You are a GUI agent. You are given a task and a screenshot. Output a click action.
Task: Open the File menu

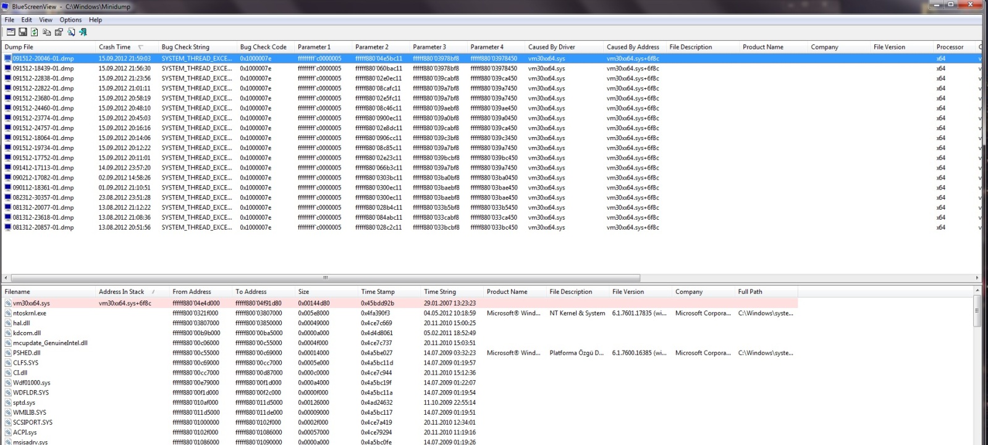point(9,20)
